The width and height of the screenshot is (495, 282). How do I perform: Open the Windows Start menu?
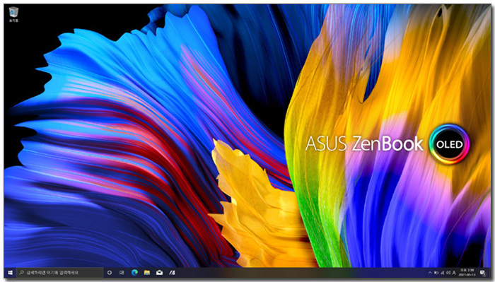coord(10,273)
